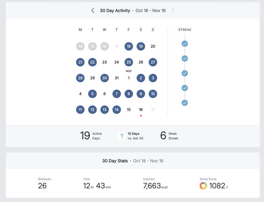Open November 14 activity day
The width and height of the screenshot is (264, 202).
tap(116, 110)
